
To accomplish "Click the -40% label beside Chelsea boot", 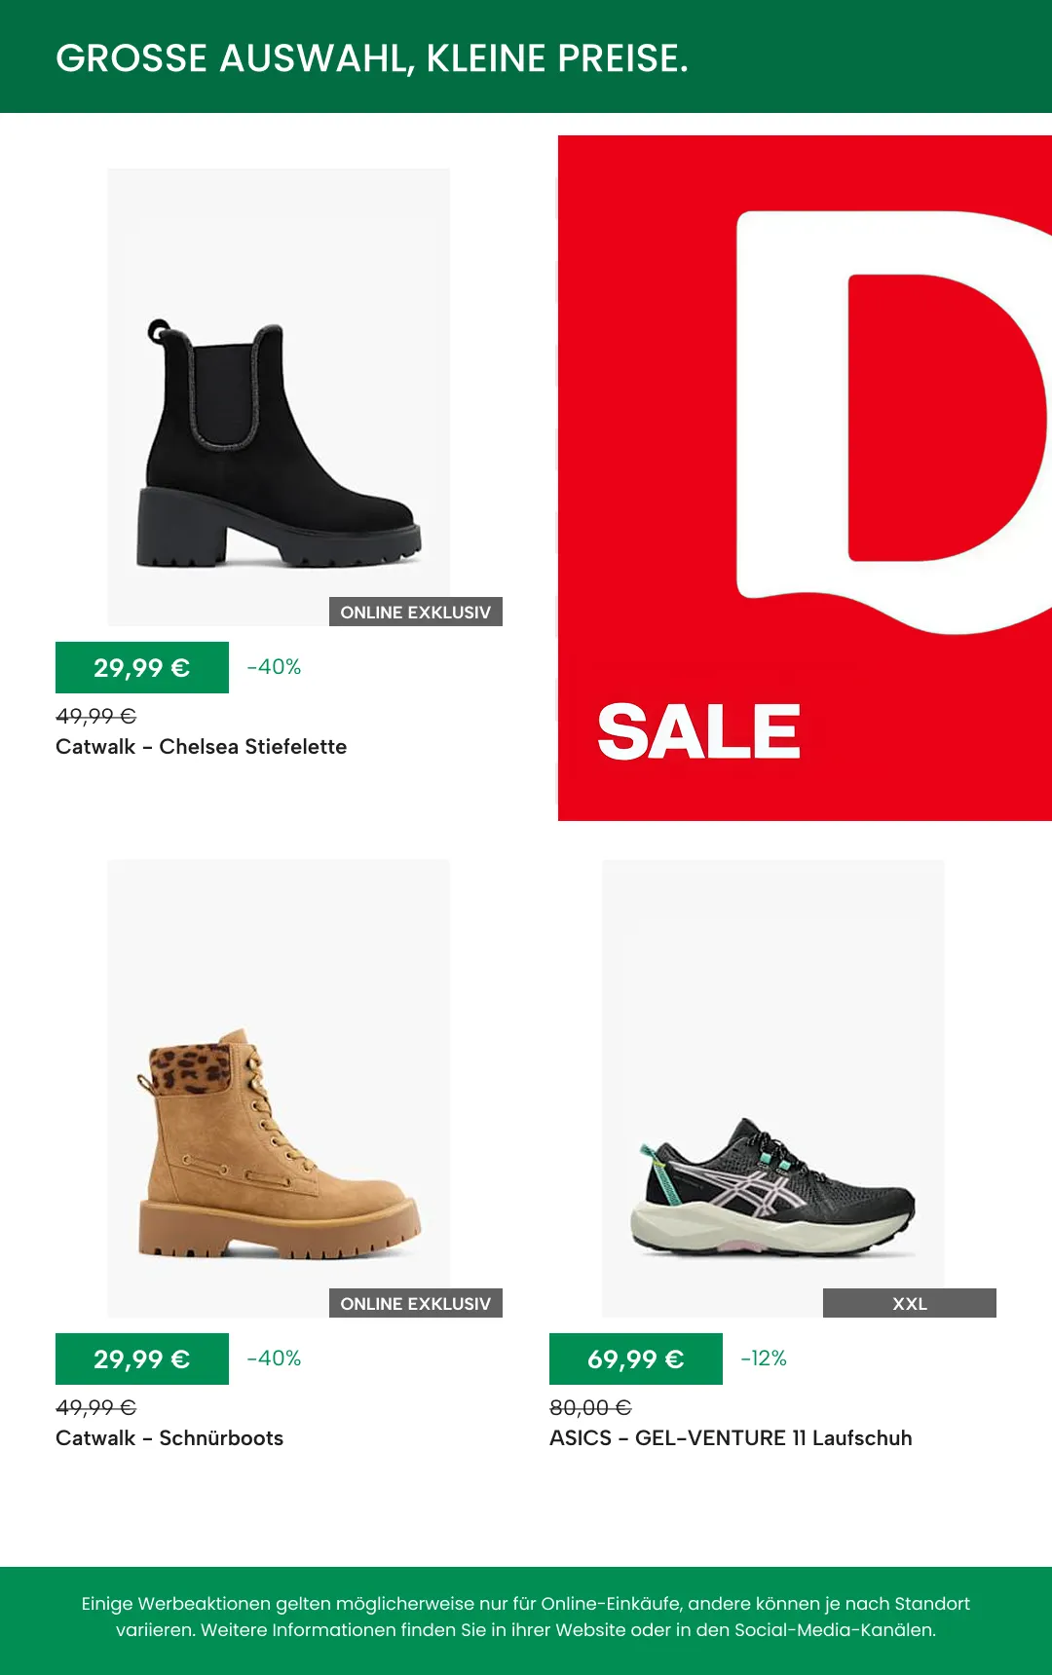I will [x=274, y=667].
